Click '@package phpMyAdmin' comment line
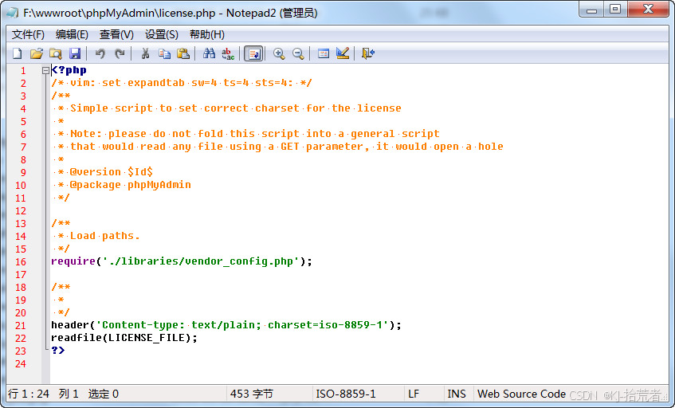 coord(131,185)
